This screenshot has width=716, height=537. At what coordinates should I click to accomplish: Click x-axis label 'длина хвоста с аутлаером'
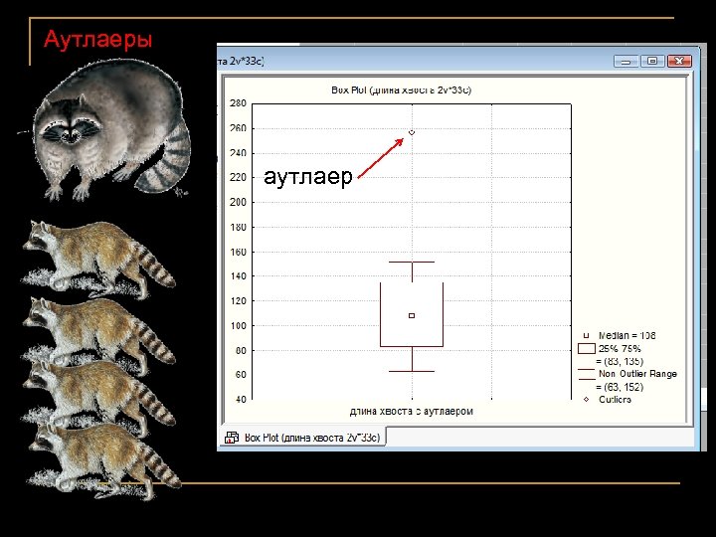pyautogui.click(x=411, y=411)
